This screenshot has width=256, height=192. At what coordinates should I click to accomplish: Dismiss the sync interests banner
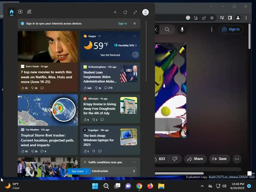click(x=134, y=23)
